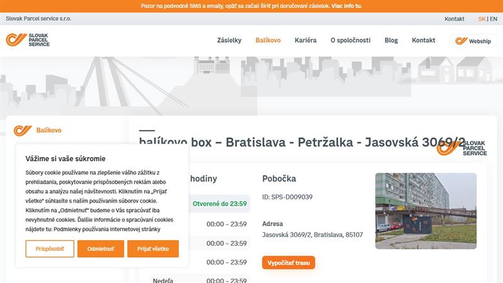Accept all cookies with Prijať všetko
Image resolution: width=503 pixels, height=283 pixels.
(x=153, y=248)
